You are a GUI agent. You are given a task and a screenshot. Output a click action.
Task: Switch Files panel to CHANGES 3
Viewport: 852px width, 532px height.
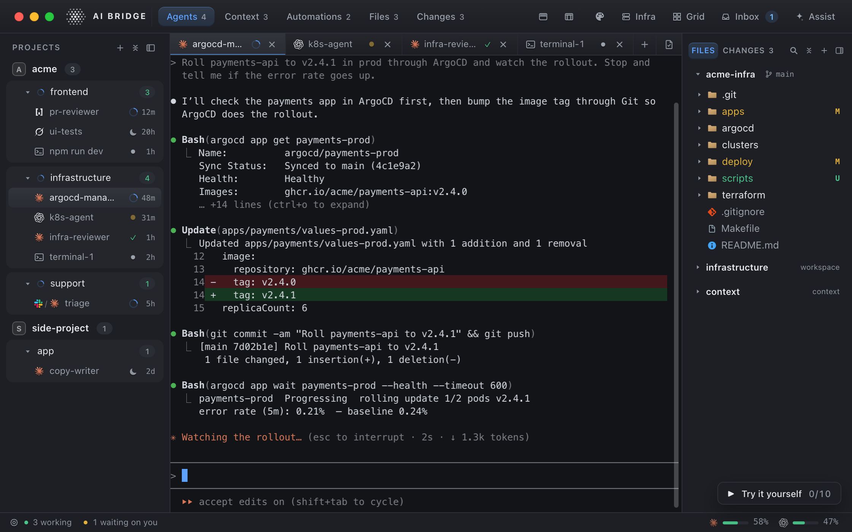(748, 51)
